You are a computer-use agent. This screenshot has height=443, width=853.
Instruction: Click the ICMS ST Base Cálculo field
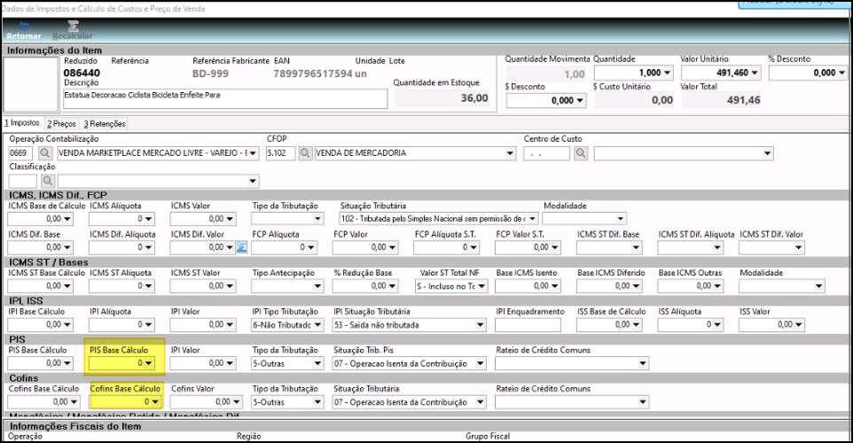pos(40,286)
